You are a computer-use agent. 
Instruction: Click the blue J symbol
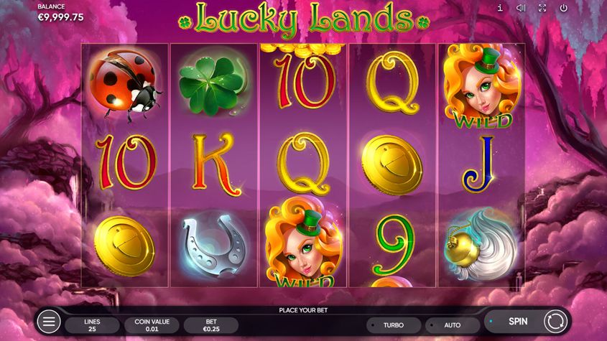click(x=478, y=164)
